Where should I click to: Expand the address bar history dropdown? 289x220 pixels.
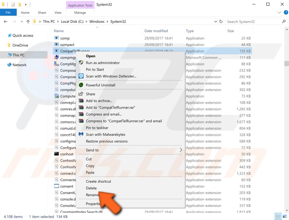(x=215, y=22)
